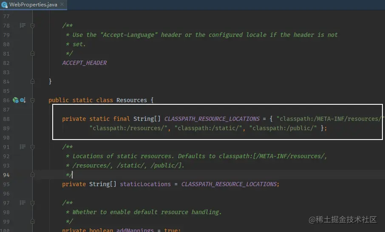The image size is (385, 232).
Task: Click the comment "Locations of static resources" on line 92
Action: pos(123,157)
